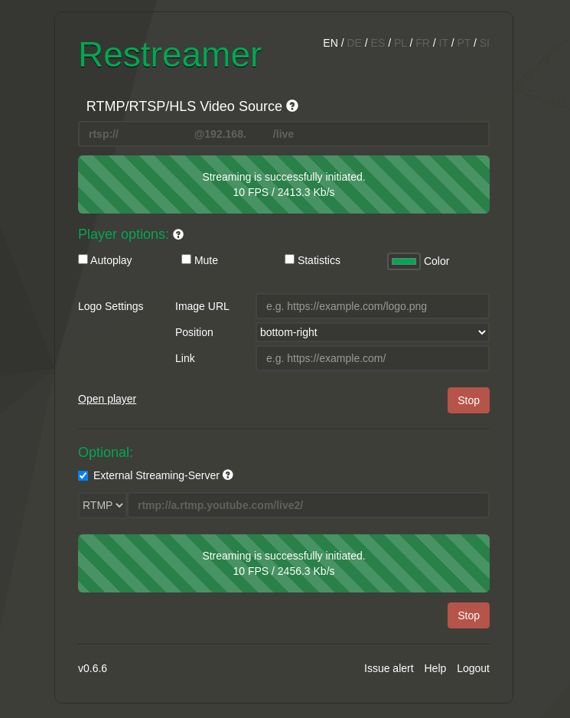The height and width of the screenshot is (718, 570).
Task: Switch language to ES
Action: (378, 43)
